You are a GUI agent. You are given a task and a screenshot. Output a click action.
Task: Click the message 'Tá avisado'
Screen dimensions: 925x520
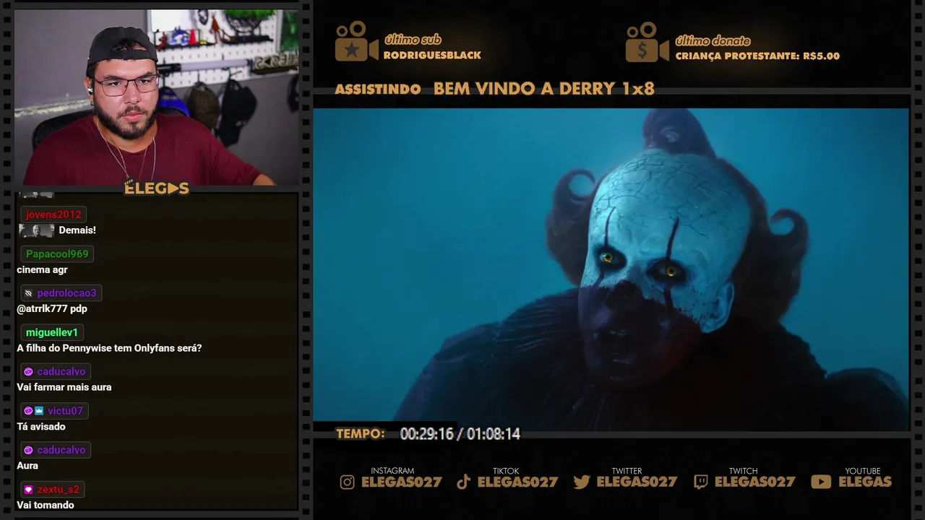coord(41,426)
